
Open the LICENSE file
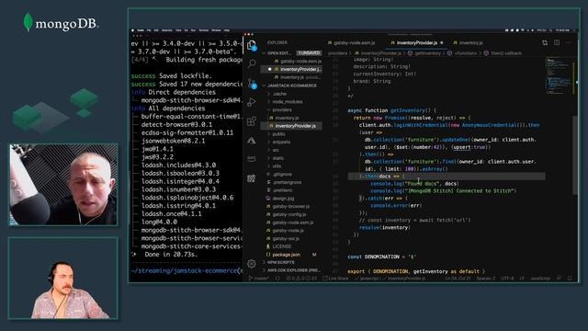point(282,246)
